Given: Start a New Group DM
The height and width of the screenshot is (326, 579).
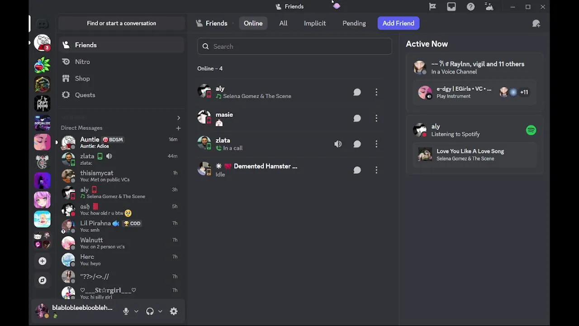Looking at the screenshot, I should coord(536,24).
